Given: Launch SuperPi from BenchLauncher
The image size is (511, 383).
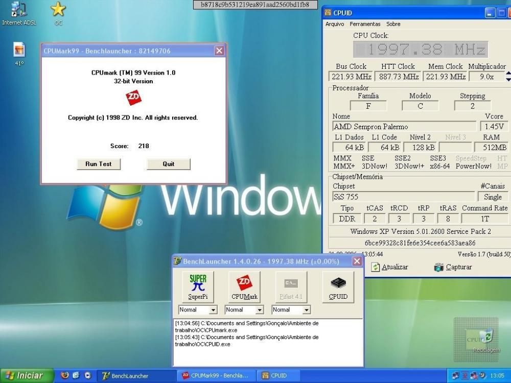Looking at the screenshot, I should click(198, 286).
